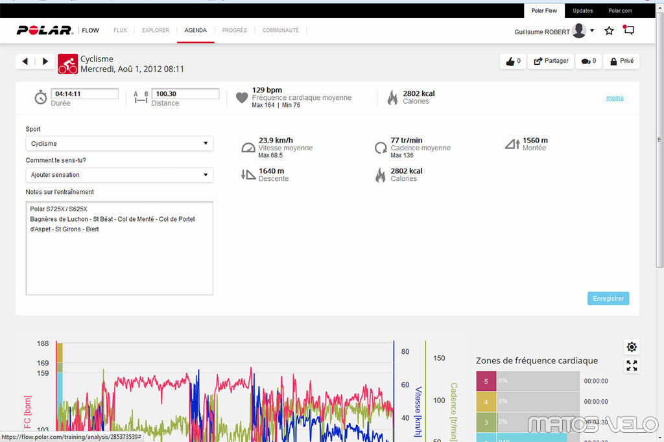Open the FLUX menu item
Image resolution: width=664 pixels, height=442 pixels.
coord(120,30)
